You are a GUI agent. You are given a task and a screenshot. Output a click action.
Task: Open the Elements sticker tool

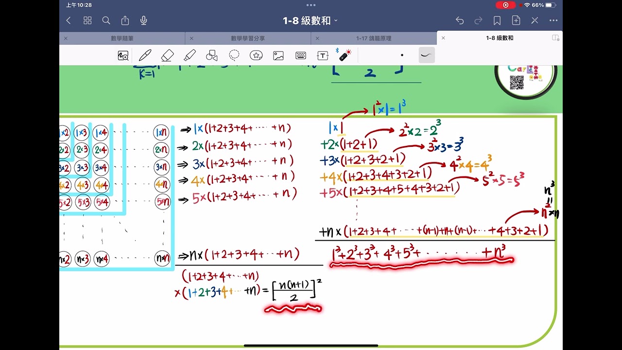coord(256,55)
